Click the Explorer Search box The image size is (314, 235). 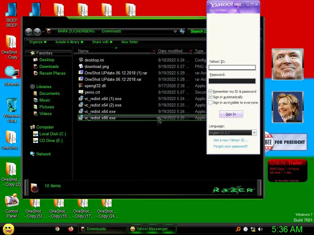point(197,31)
